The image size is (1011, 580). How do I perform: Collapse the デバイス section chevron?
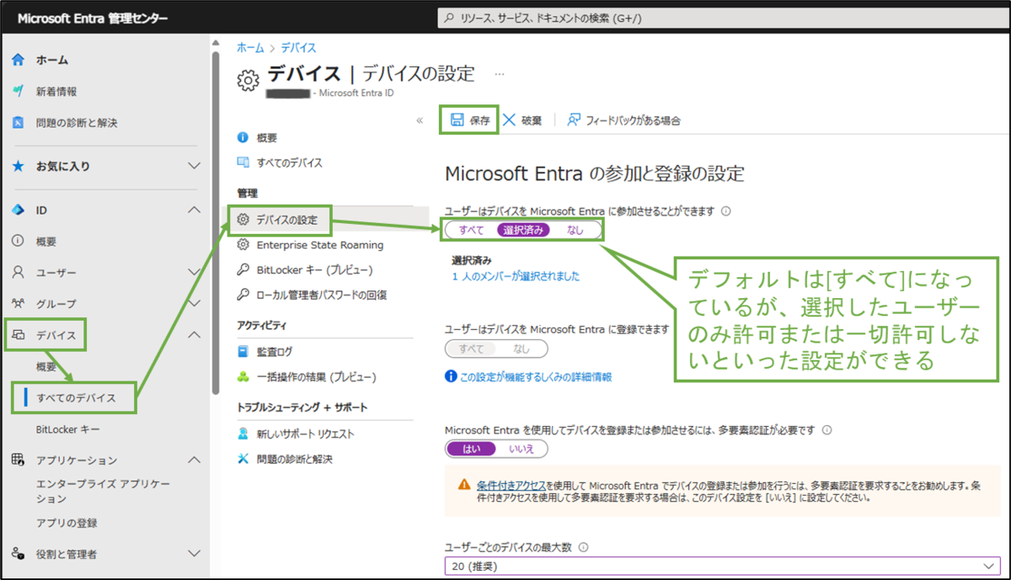(x=194, y=335)
